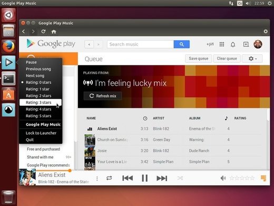Pause playback with the pause button

click(x=145, y=178)
